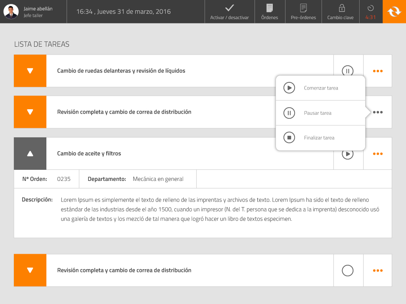Click title of the bottom 'Revisión completa' task

click(124, 270)
